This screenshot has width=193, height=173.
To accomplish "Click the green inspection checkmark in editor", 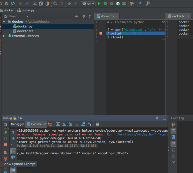I will click(163, 22).
